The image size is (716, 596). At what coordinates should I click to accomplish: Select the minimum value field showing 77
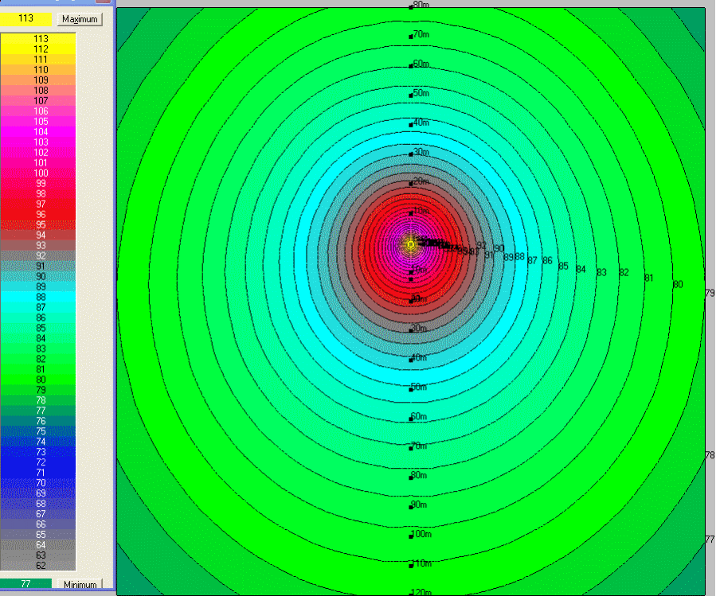point(25,585)
